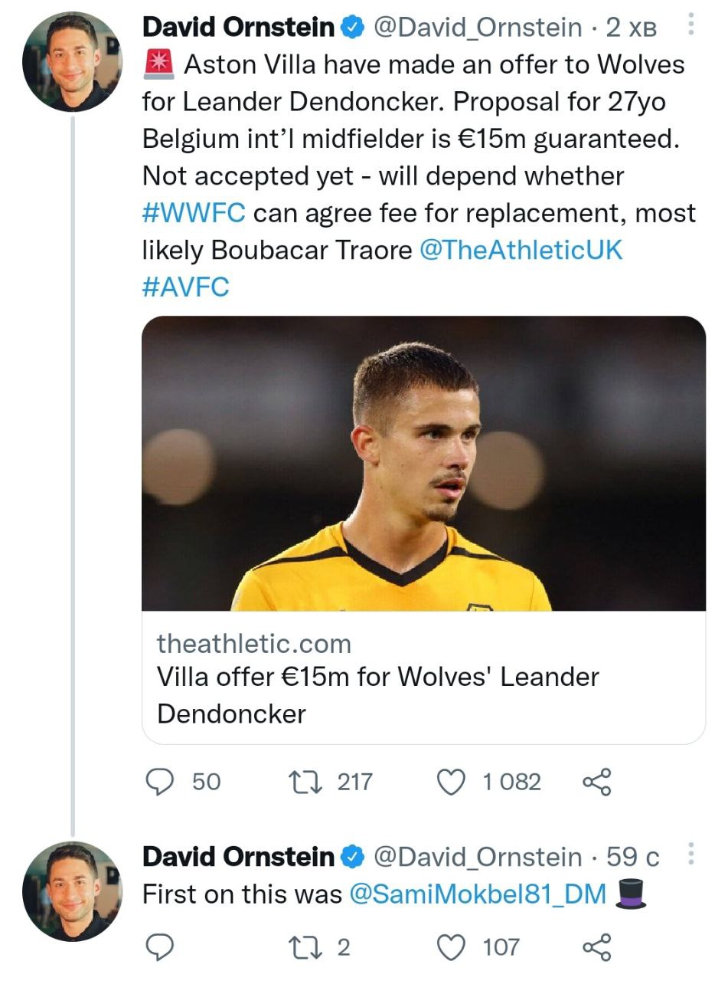Click the Dendoncker article preview photo
The image size is (728, 981).
pyautogui.click(x=423, y=464)
